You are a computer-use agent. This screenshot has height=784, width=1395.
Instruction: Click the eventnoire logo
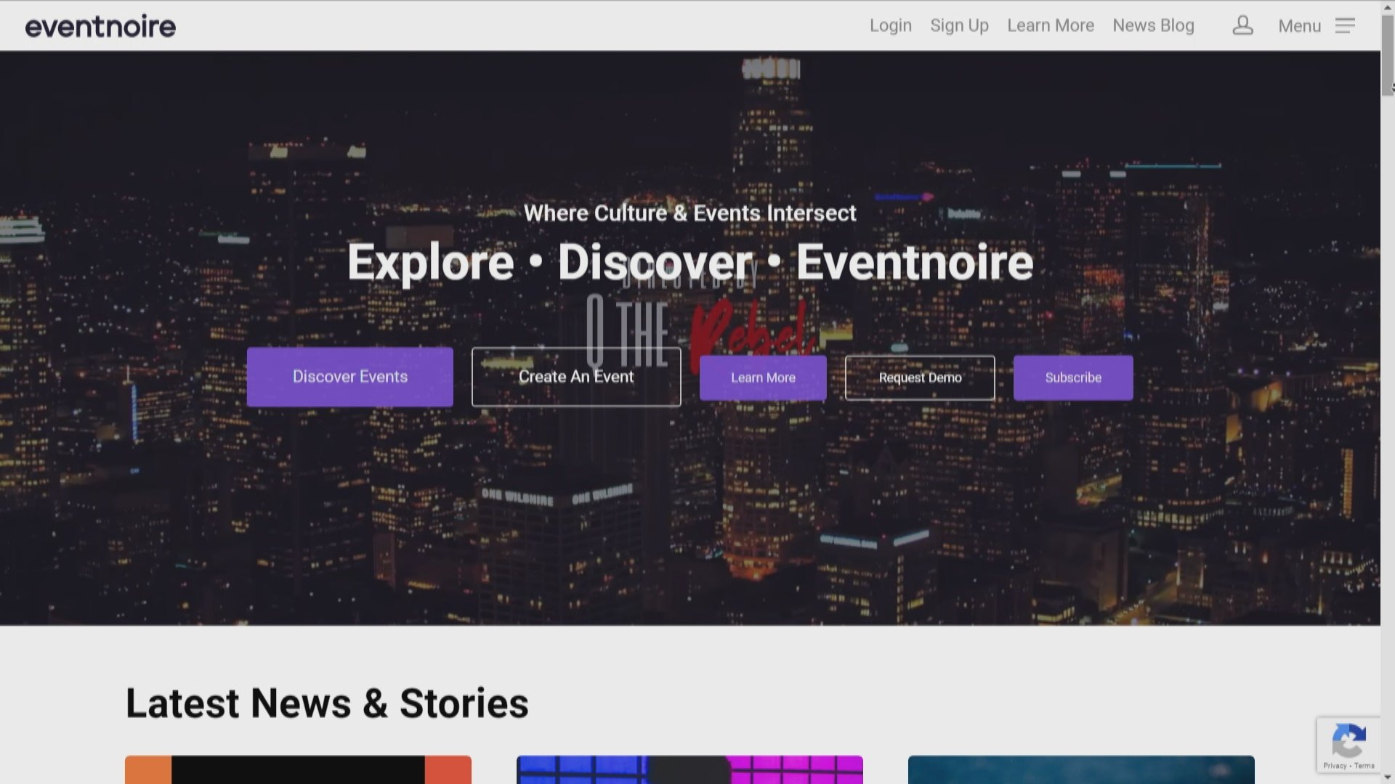tap(100, 26)
